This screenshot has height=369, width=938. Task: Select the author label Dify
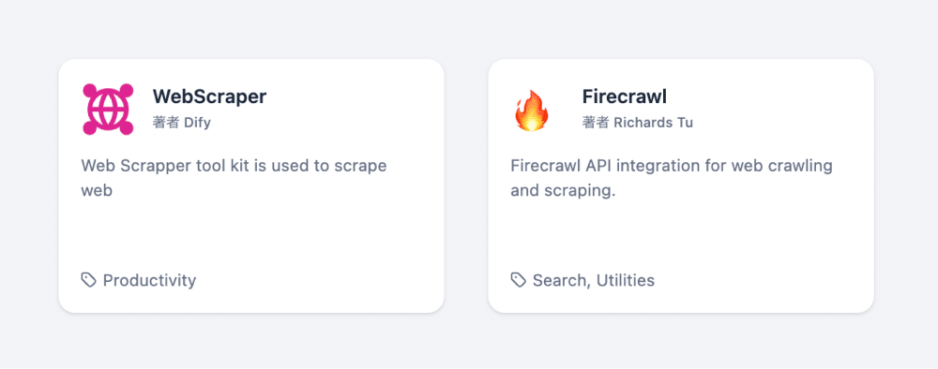pyautogui.click(x=197, y=123)
